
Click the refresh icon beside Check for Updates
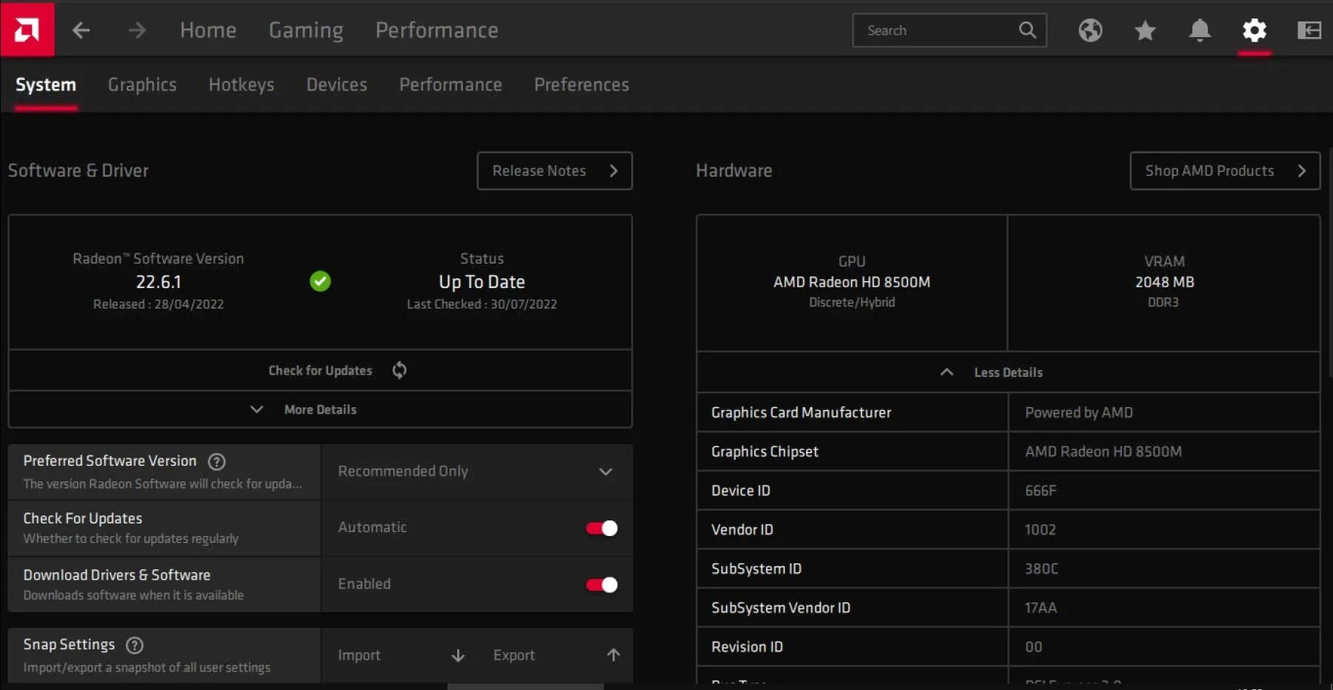(x=399, y=370)
